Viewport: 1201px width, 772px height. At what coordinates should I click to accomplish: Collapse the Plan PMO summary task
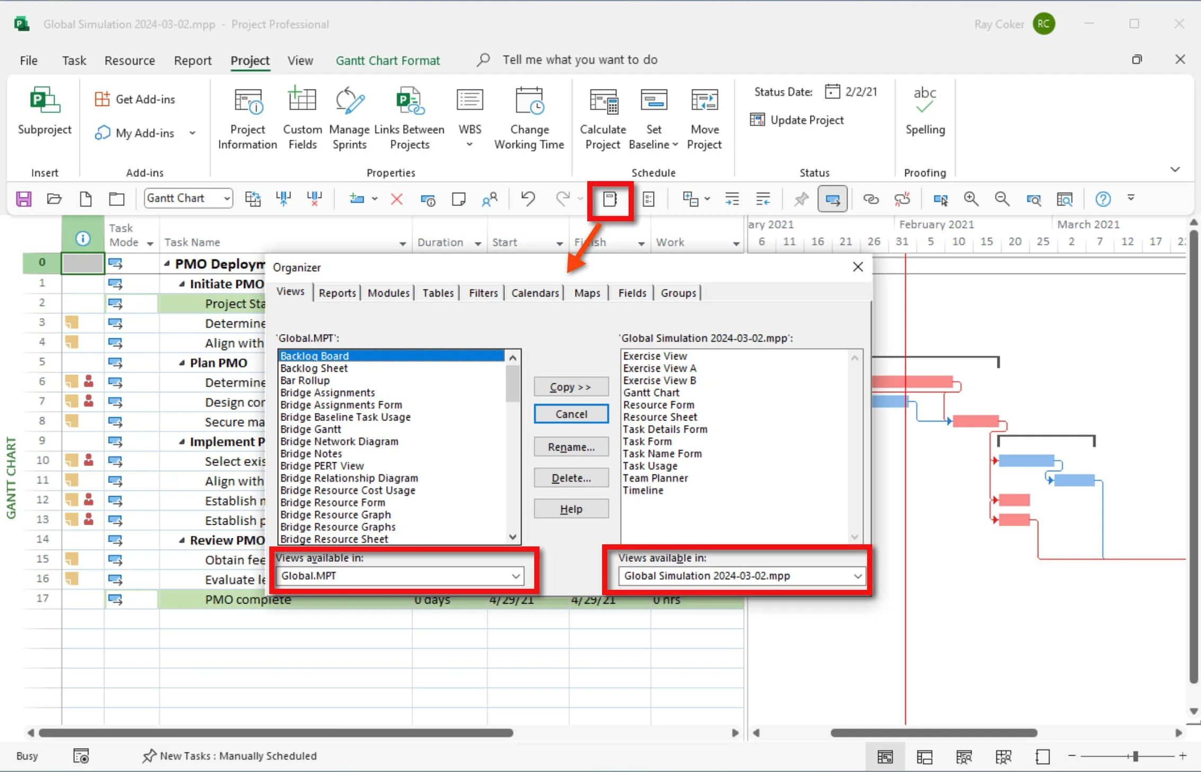(x=182, y=363)
